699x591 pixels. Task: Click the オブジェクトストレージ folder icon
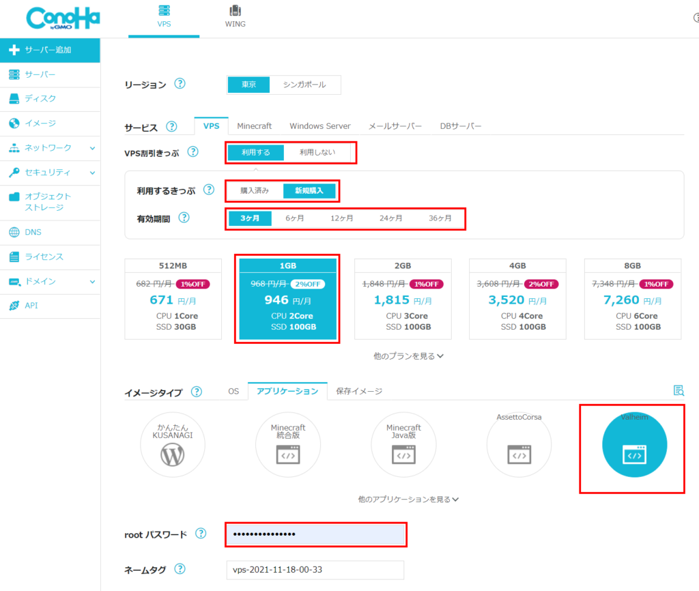[x=14, y=197]
